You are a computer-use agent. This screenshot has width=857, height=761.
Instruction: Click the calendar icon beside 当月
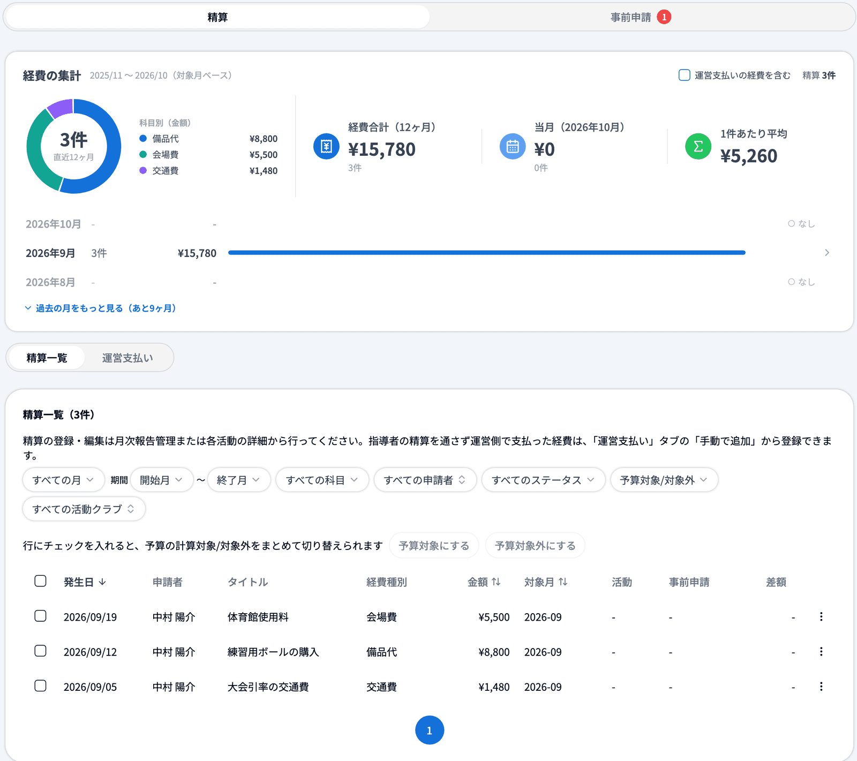tap(513, 146)
